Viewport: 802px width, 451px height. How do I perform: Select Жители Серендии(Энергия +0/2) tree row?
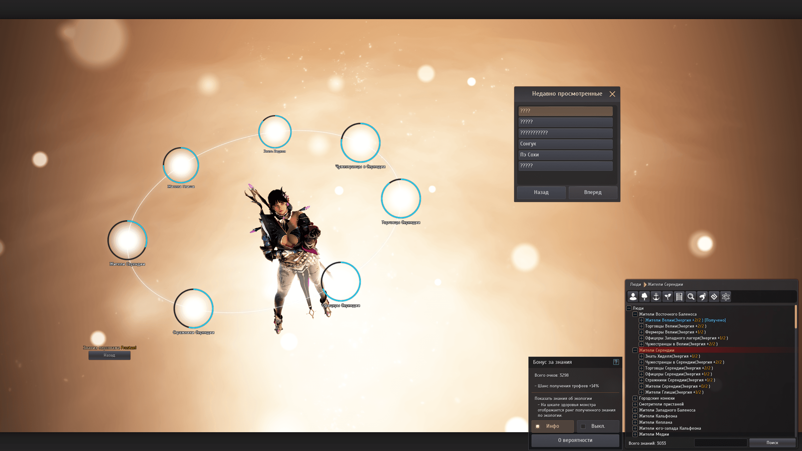click(x=677, y=386)
